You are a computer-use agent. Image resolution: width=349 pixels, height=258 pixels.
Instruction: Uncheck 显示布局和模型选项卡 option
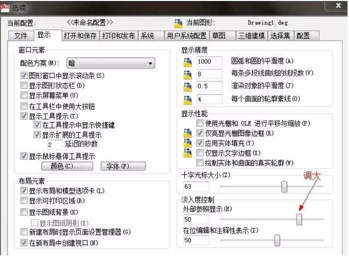[x=24, y=191]
